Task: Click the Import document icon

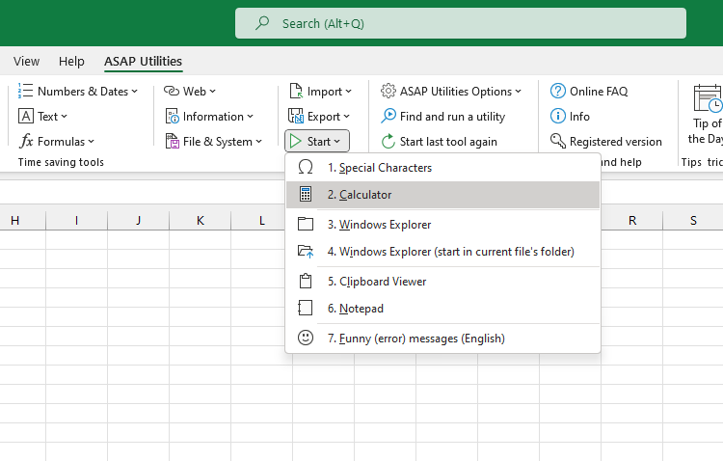Action: 296,91
